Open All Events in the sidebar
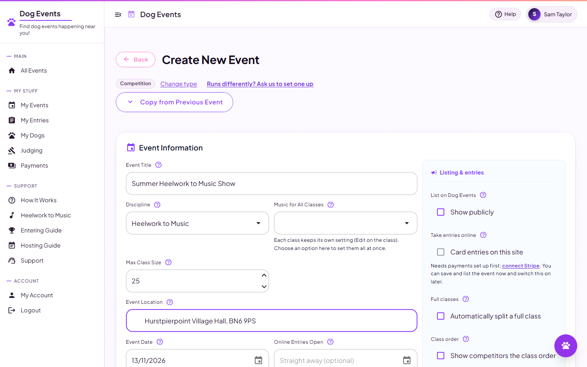Viewport: 587px width, 367px height. point(34,71)
